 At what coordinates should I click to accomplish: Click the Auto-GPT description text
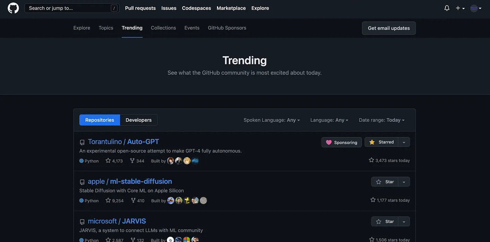tap(161, 151)
